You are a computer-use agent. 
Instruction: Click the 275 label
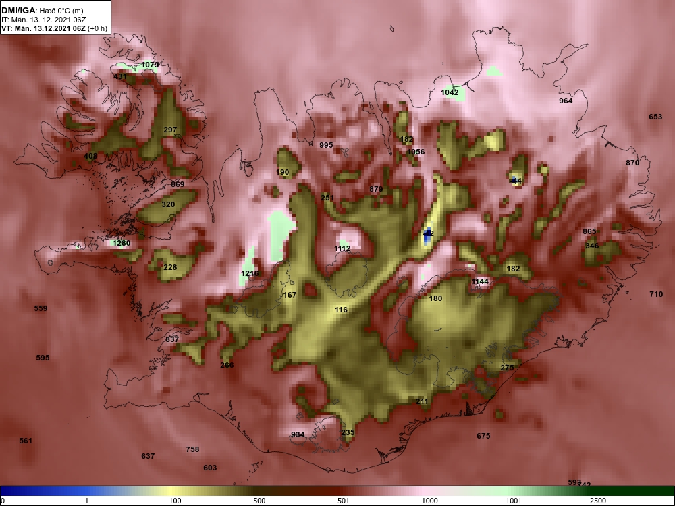(x=507, y=368)
